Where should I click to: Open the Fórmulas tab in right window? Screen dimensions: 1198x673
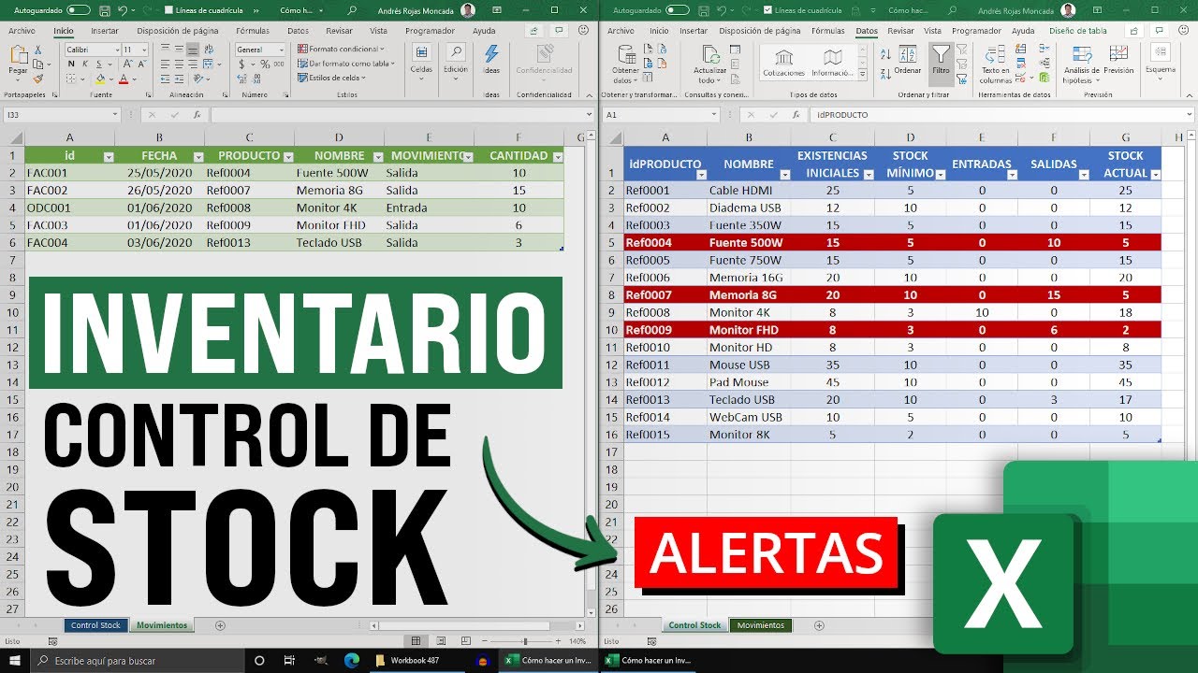pyautogui.click(x=828, y=31)
